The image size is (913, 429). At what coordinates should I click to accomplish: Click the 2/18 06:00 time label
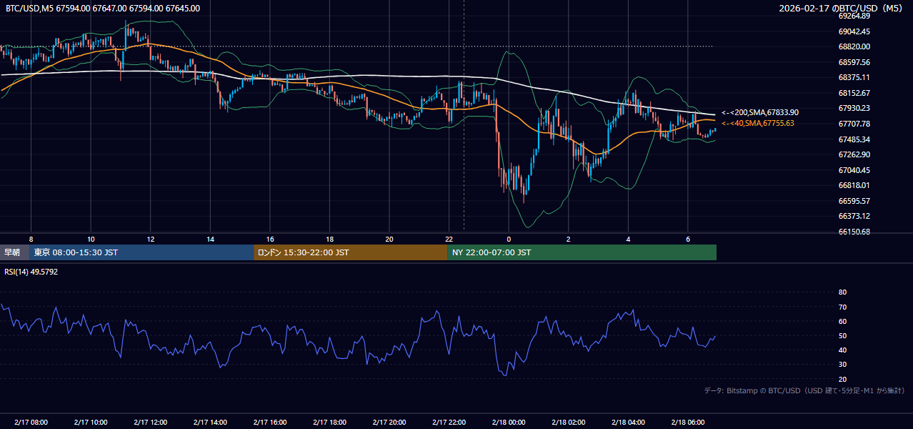(x=688, y=423)
